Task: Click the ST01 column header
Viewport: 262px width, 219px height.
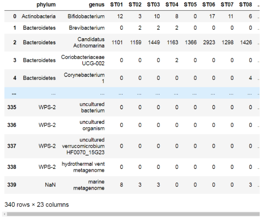Action: [116, 5]
